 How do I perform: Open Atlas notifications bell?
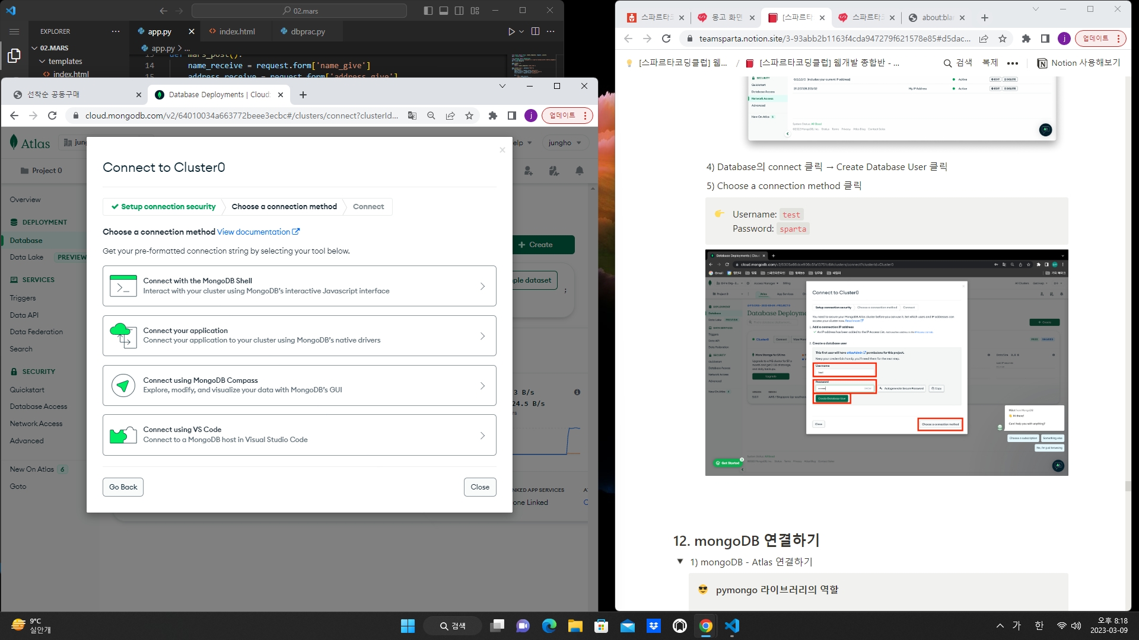coord(579,171)
